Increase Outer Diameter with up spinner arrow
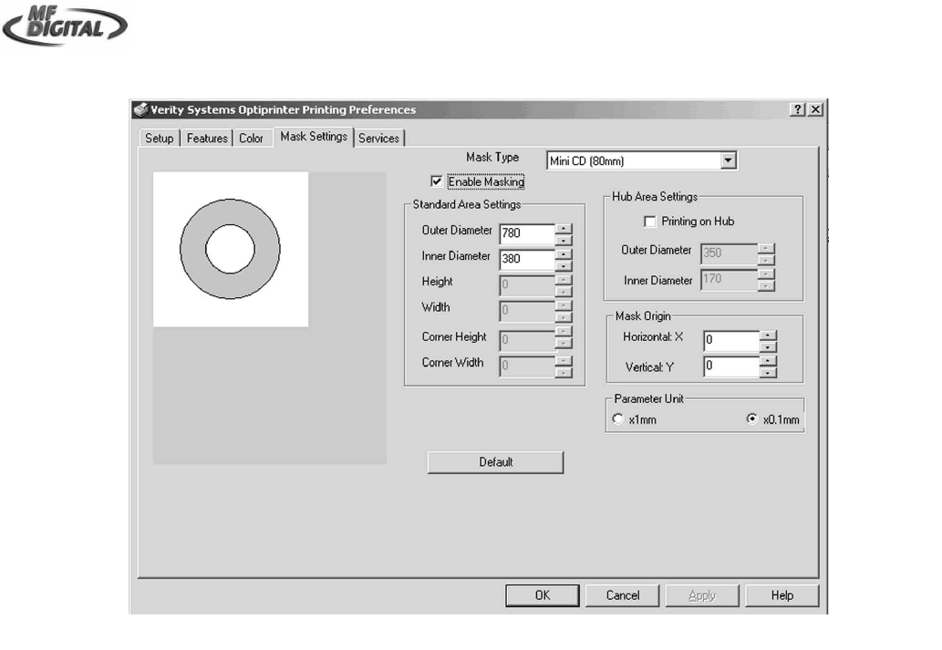Viewport: 942px width, 650px height. tap(564, 228)
